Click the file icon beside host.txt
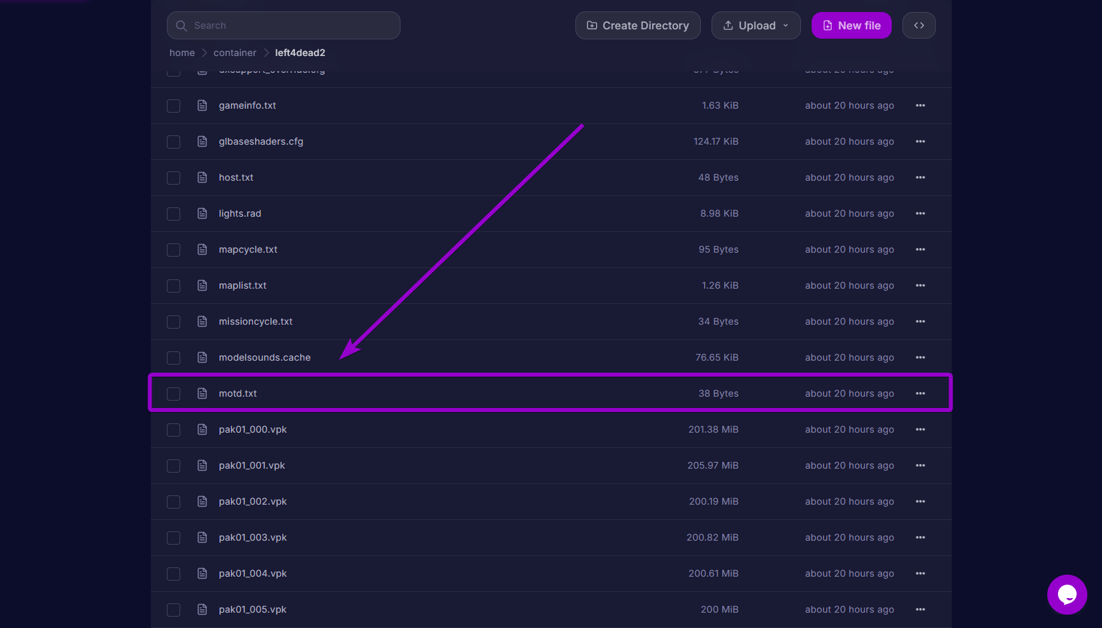The height and width of the screenshot is (628, 1102). (x=202, y=177)
